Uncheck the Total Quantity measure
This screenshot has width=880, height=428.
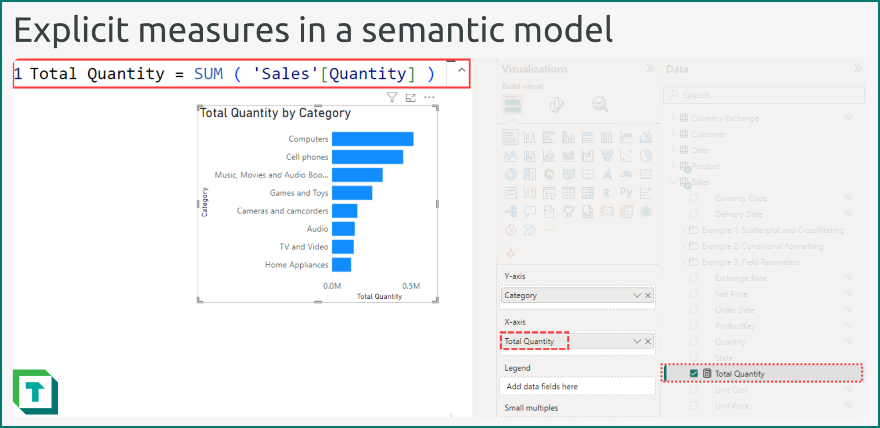point(694,373)
